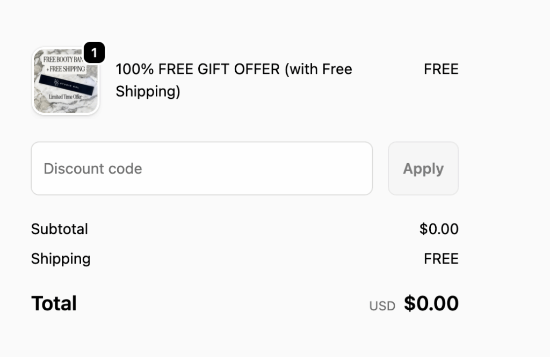Viewport: 550px width, 357px height.
Task: Click the $0.00 subtotal amount
Action: coord(439,229)
